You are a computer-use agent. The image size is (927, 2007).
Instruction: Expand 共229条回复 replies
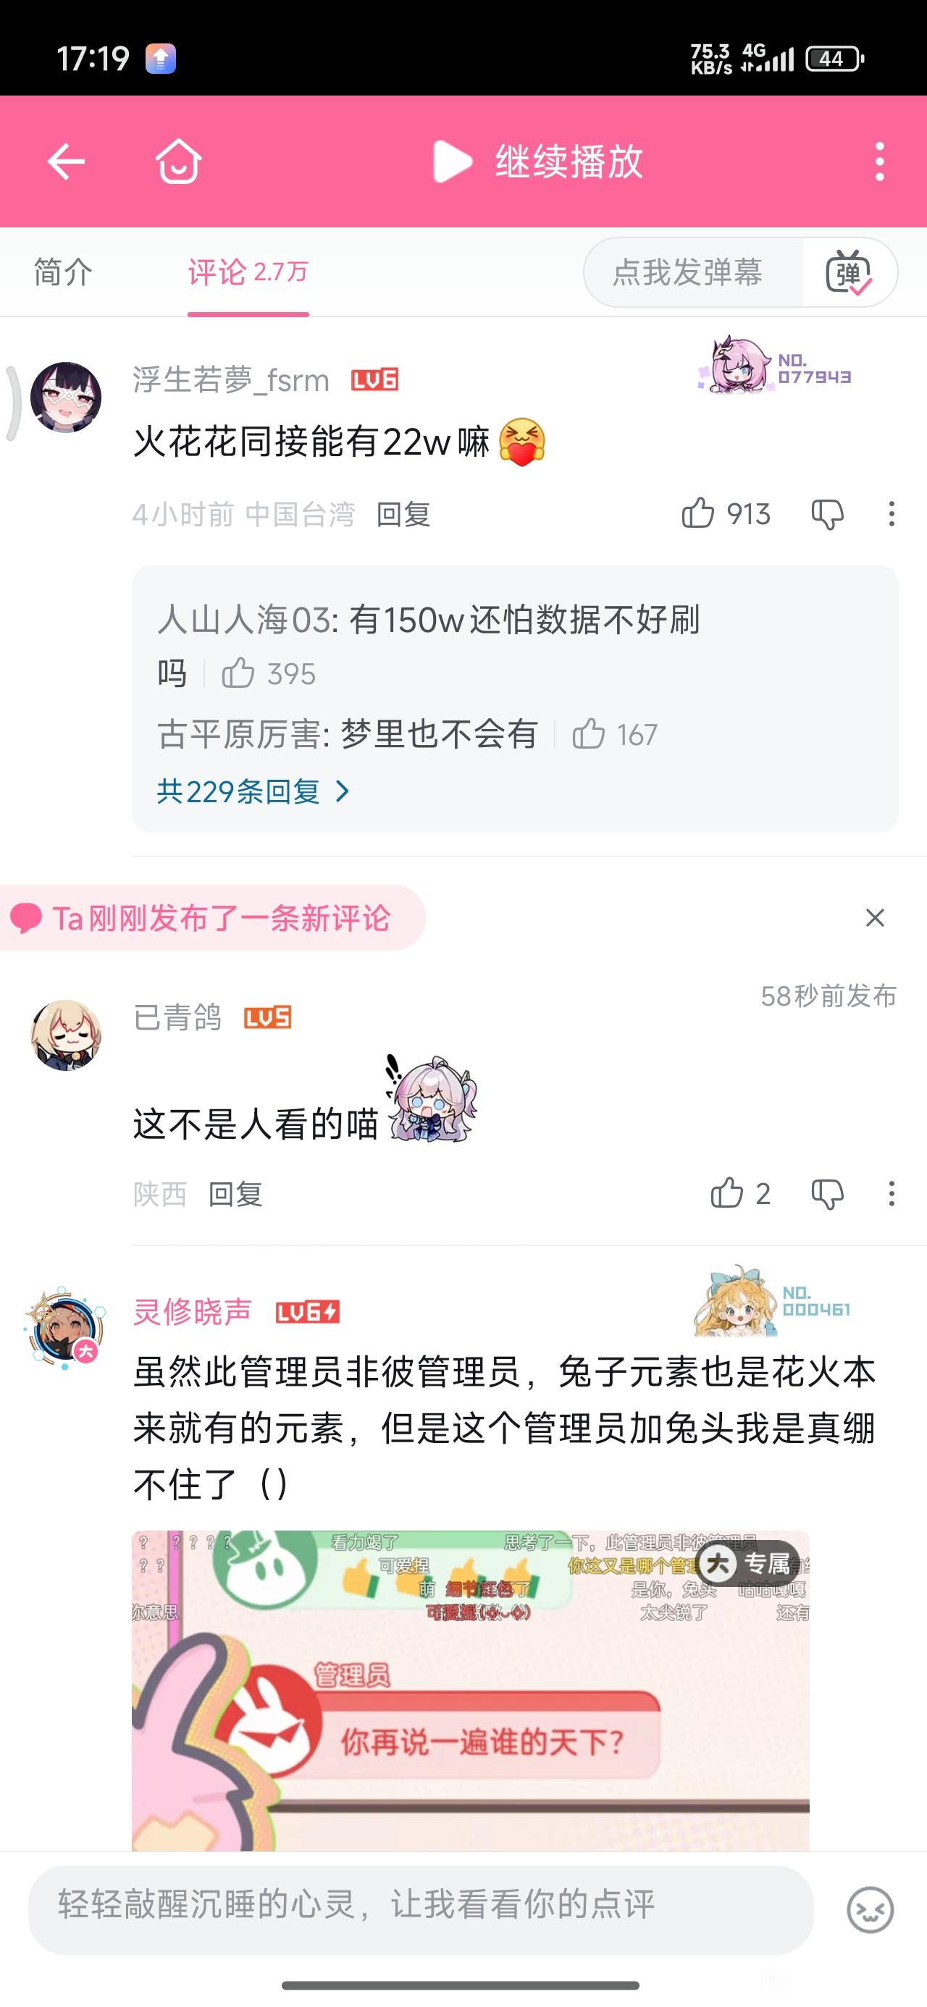coord(253,791)
